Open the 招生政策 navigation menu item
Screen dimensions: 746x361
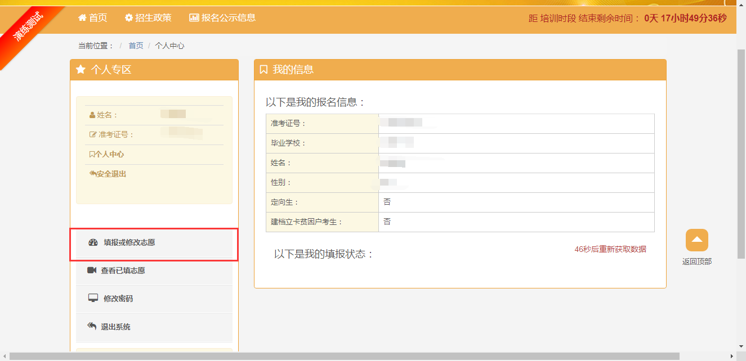point(153,18)
